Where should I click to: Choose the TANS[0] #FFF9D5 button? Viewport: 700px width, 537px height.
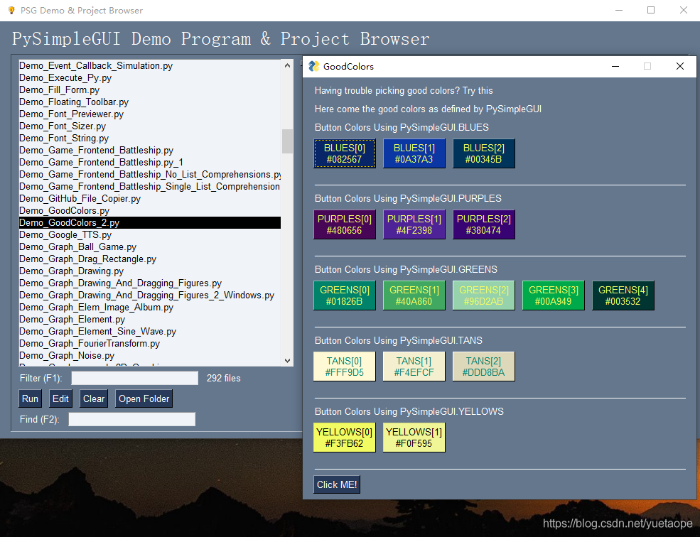(344, 367)
